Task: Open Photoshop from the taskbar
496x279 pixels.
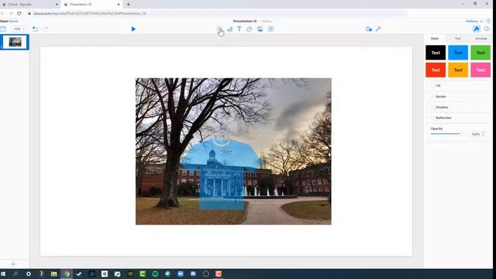Action: click(x=92, y=274)
